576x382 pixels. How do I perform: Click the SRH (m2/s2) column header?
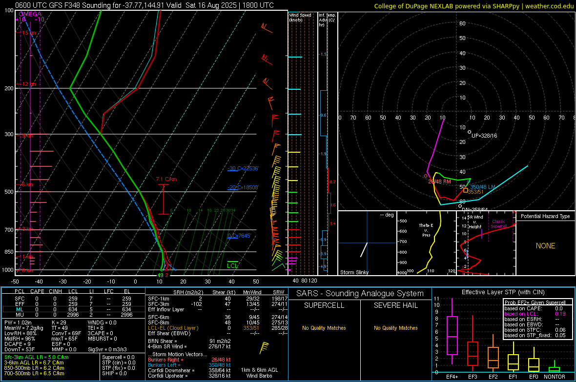188,292
